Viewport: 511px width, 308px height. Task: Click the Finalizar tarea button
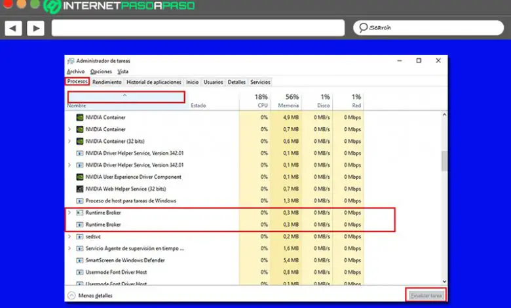point(426,296)
